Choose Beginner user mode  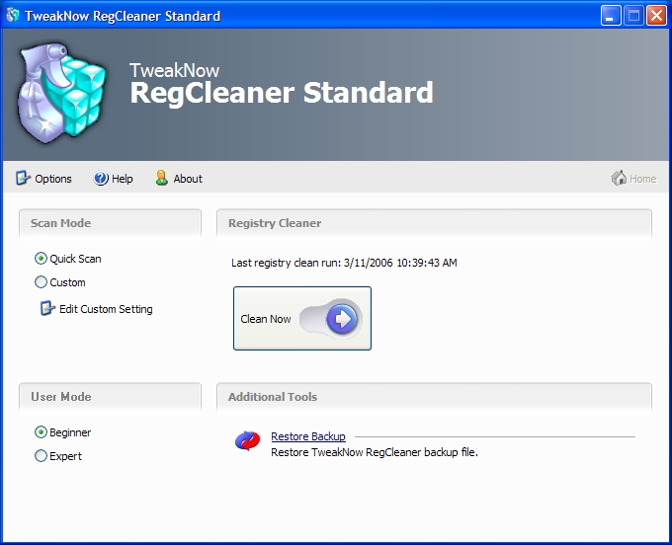click(41, 432)
